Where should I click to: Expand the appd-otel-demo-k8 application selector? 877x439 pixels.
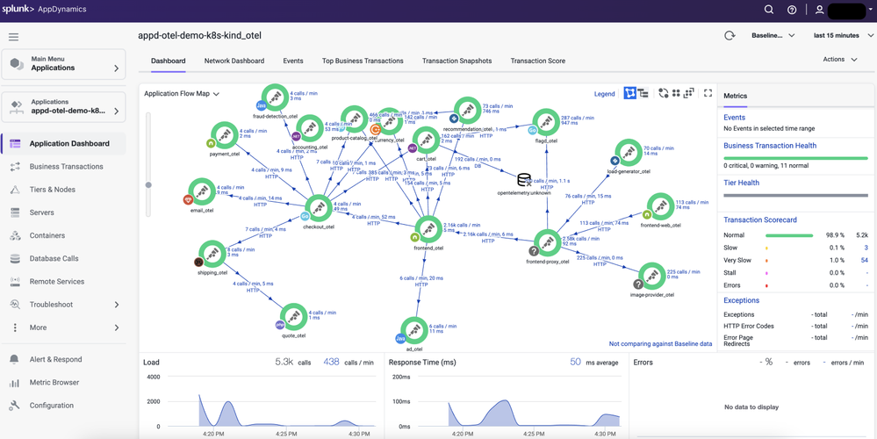click(x=63, y=107)
